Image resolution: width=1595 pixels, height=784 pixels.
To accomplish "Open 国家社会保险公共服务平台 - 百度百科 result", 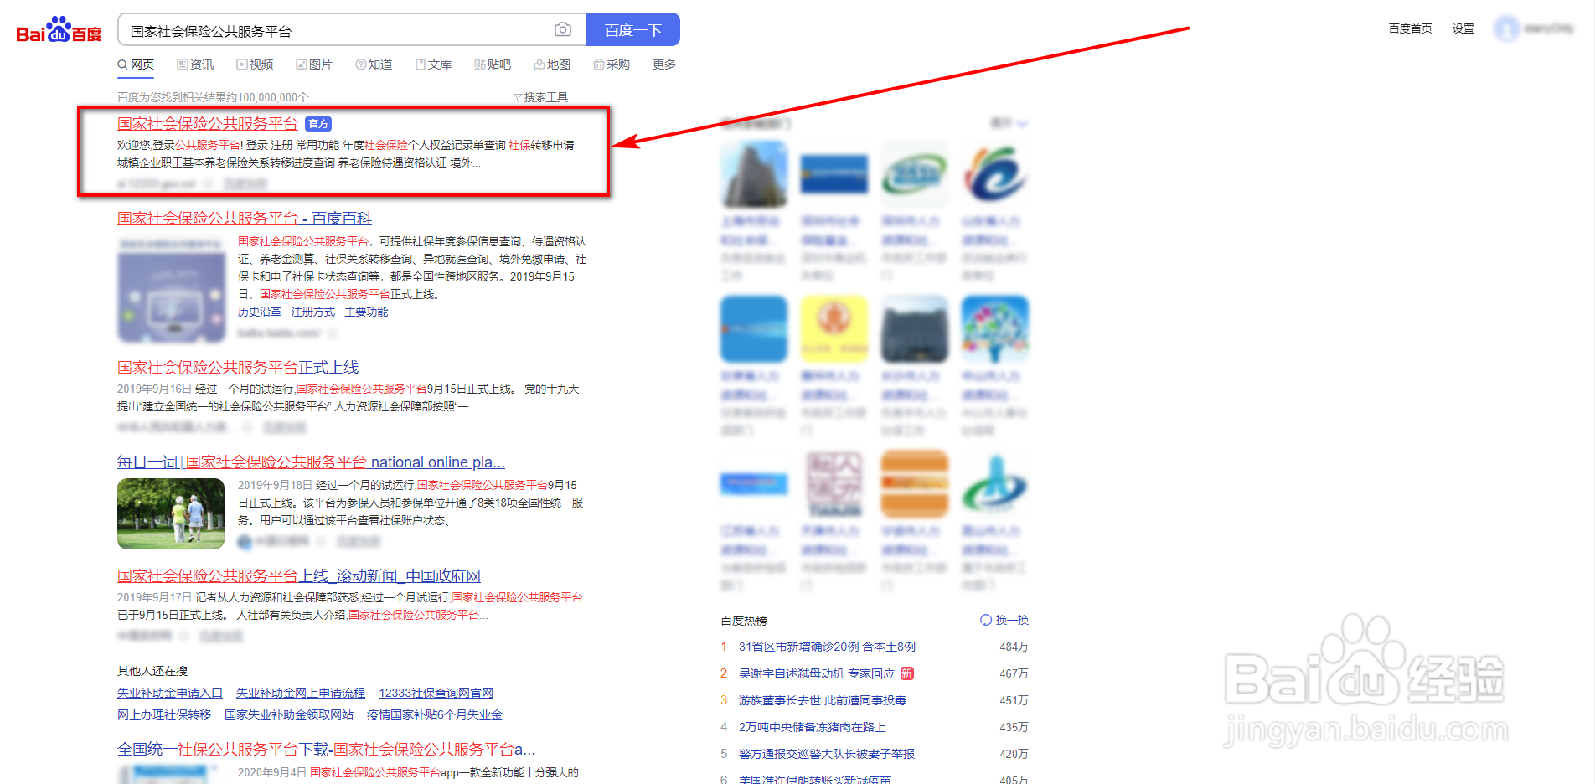I will 245,218.
